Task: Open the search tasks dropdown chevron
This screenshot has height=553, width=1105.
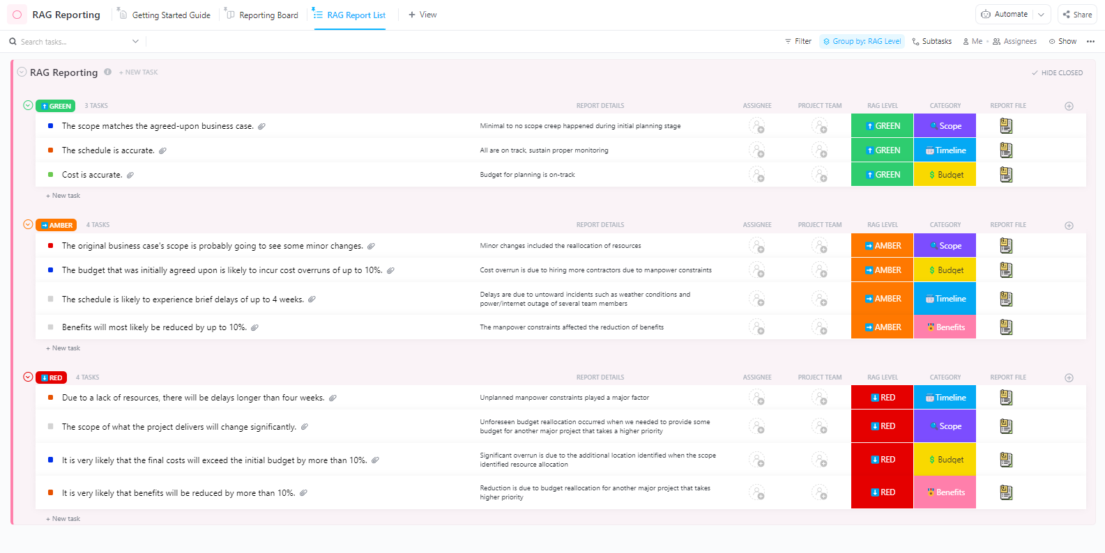Action: coord(135,42)
